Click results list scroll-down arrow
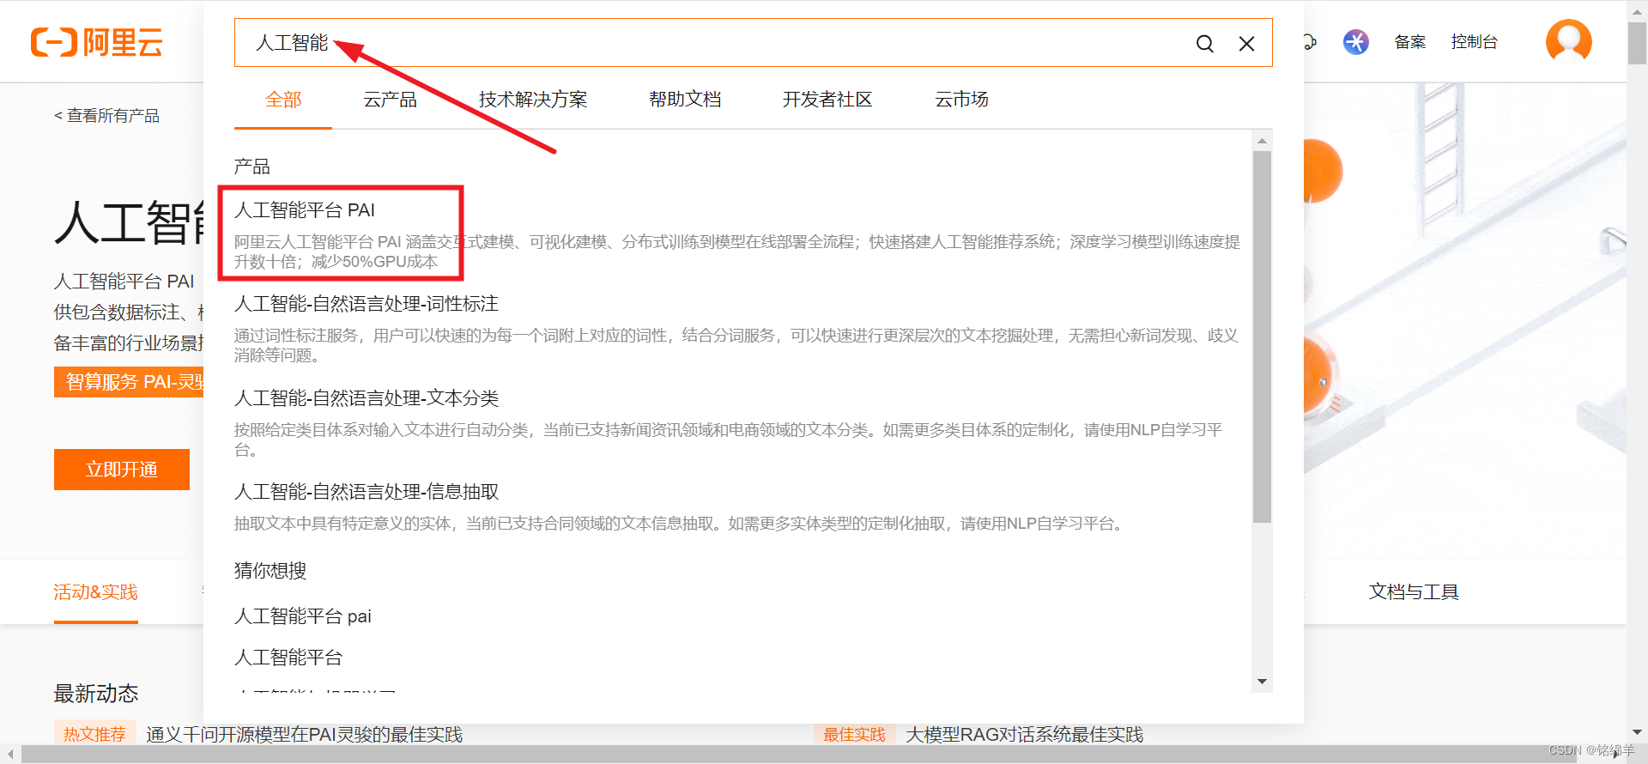1648x764 pixels. [x=1262, y=682]
